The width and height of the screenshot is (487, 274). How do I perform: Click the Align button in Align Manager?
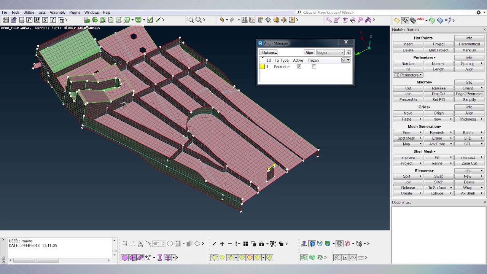coord(309,53)
